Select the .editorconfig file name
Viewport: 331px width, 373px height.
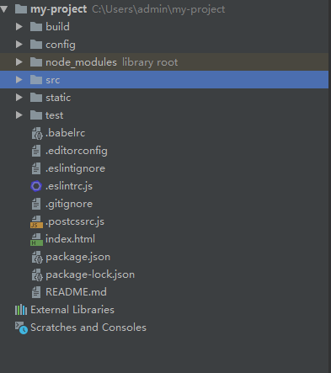(77, 151)
